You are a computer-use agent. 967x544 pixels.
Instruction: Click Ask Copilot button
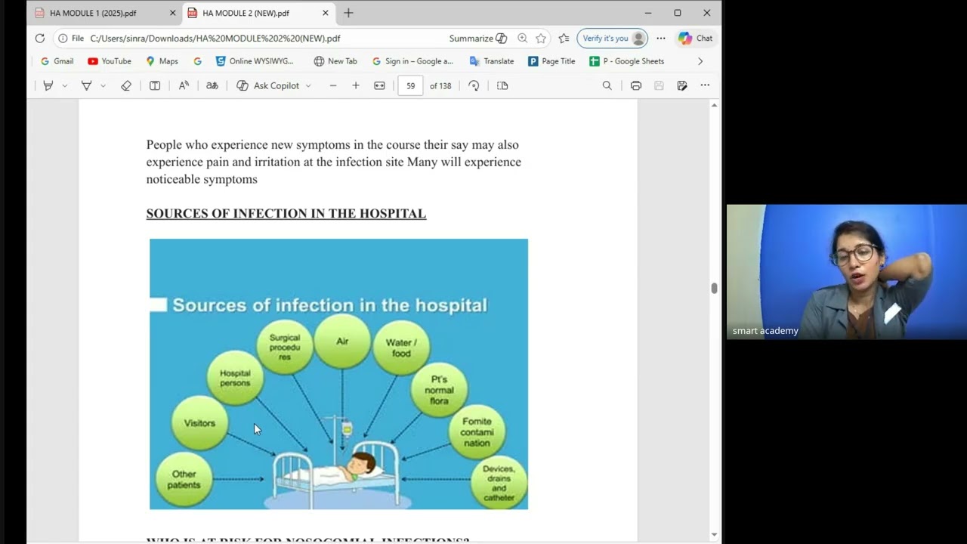pyautogui.click(x=268, y=85)
